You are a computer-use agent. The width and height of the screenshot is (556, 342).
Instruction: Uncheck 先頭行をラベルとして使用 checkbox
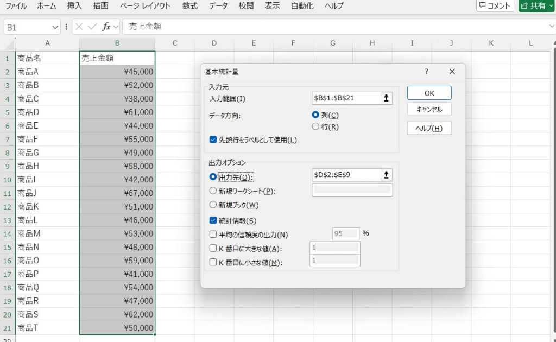tap(213, 140)
